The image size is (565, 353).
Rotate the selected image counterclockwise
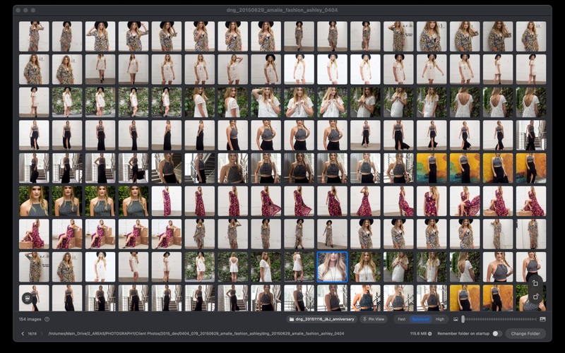[535, 283]
